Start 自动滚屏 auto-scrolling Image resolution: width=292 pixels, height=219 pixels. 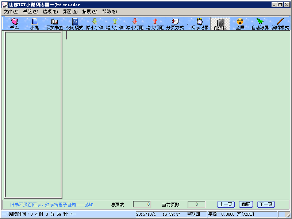click(x=260, y=23)
